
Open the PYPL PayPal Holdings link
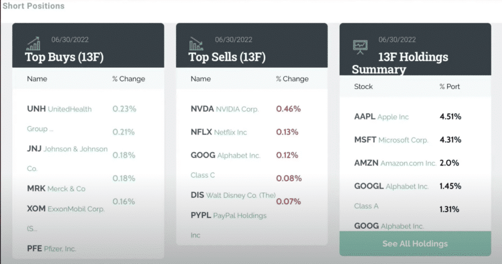pyautogui.click(x=228, y=216)
